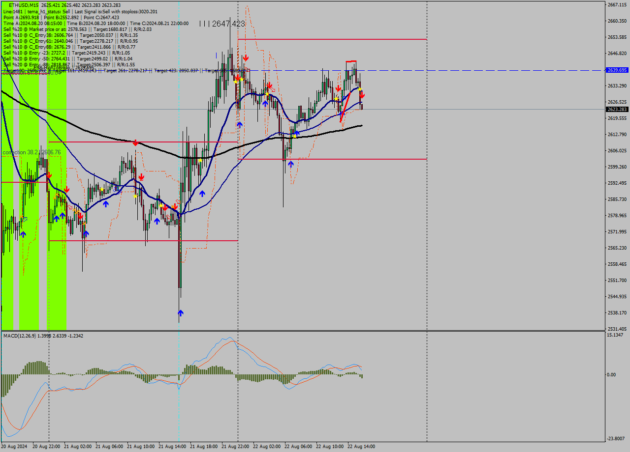Image resolution: width=630 pixels, height=452 pixels.
Task: Click price axis value 2565.230
Action: coord(617,248)
